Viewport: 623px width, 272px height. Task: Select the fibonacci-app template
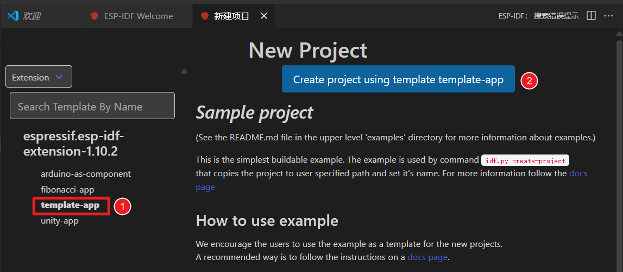point(67,190)
